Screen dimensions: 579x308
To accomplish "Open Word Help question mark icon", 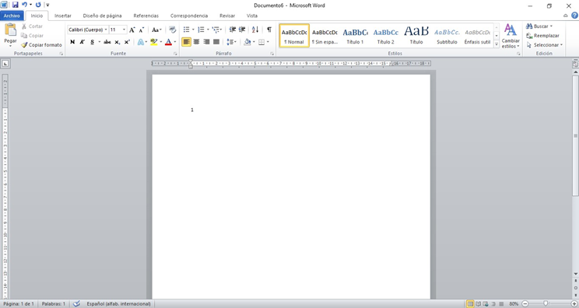I will pyautogui.click(x=574, y=16).
